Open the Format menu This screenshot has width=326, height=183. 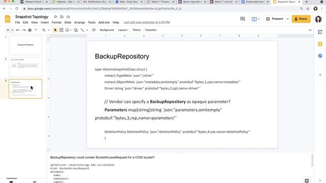57,22
